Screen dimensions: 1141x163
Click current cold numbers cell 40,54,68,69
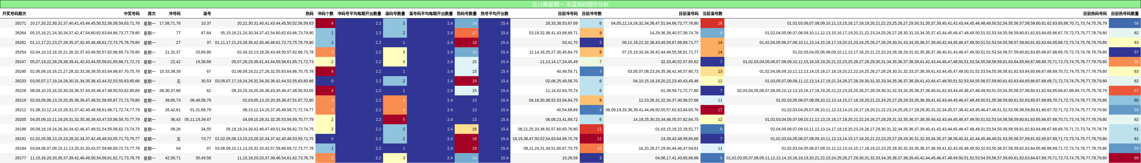point(568,110)
